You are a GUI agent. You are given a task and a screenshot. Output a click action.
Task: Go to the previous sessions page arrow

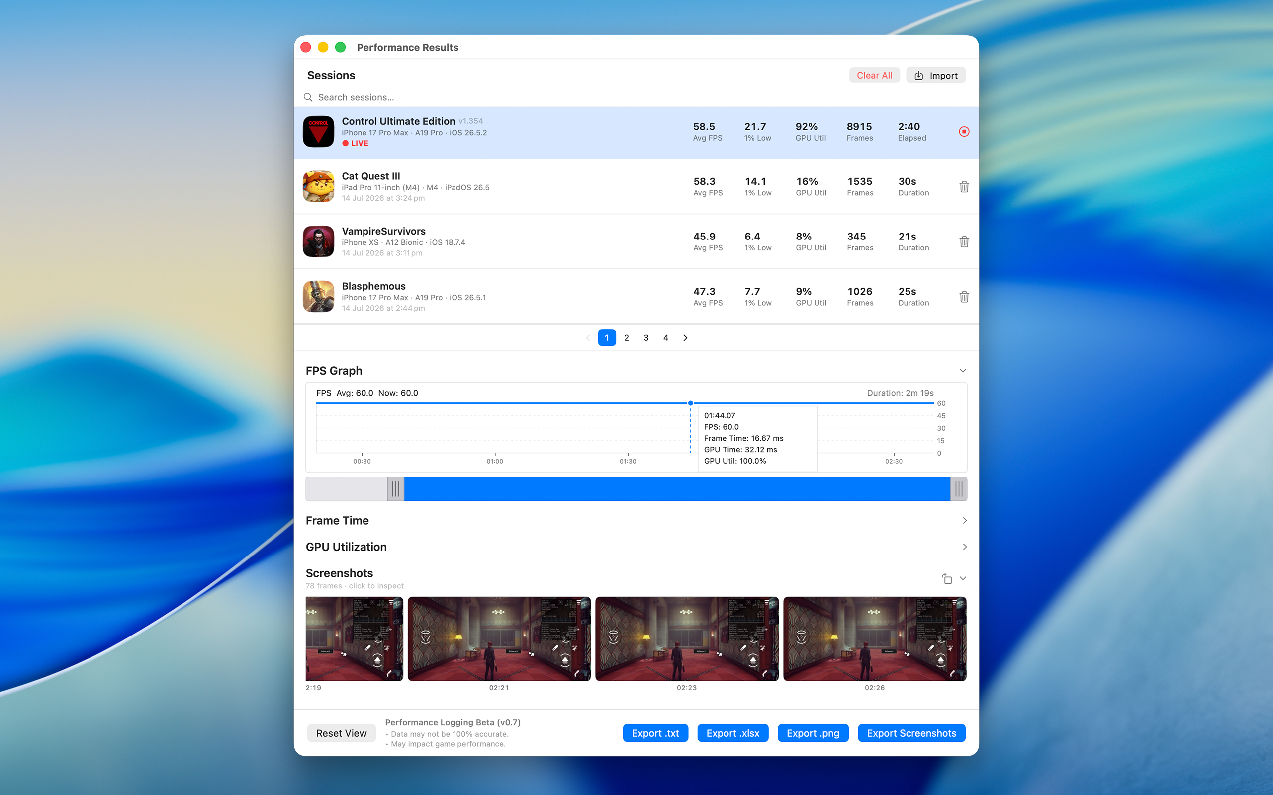click(588, 337)
